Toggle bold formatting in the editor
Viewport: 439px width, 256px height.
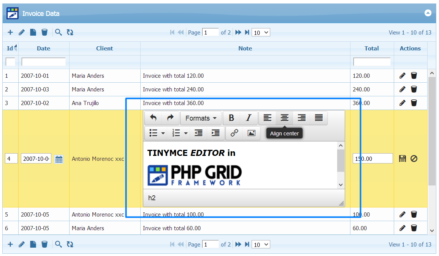(231, 118)
